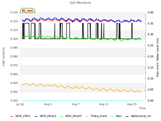The image size is (161, 121).
Task: Toggle the Rain legend entry
Action: pyautogui.click(x=116, y=116)
